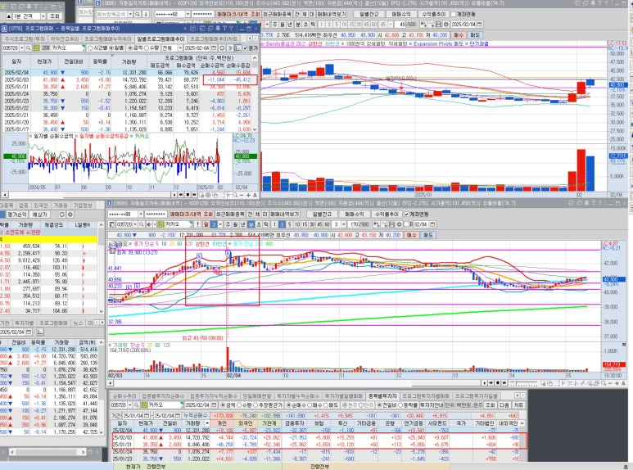
Task: Open 당일매매현황 tab in investor panel
Action: click(x=257, y=396)
